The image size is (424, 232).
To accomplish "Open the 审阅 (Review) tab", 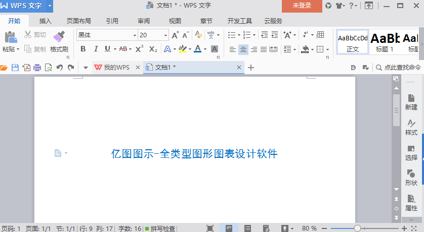I will click(x=144, y=21).
